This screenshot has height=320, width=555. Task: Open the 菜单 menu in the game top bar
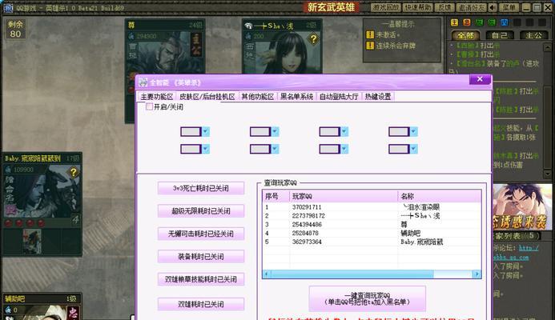[509, 7]
